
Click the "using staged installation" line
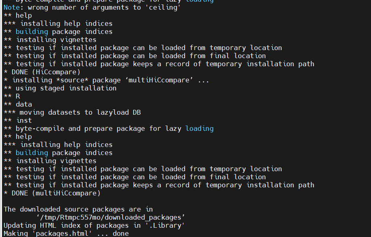pos(60,88)
